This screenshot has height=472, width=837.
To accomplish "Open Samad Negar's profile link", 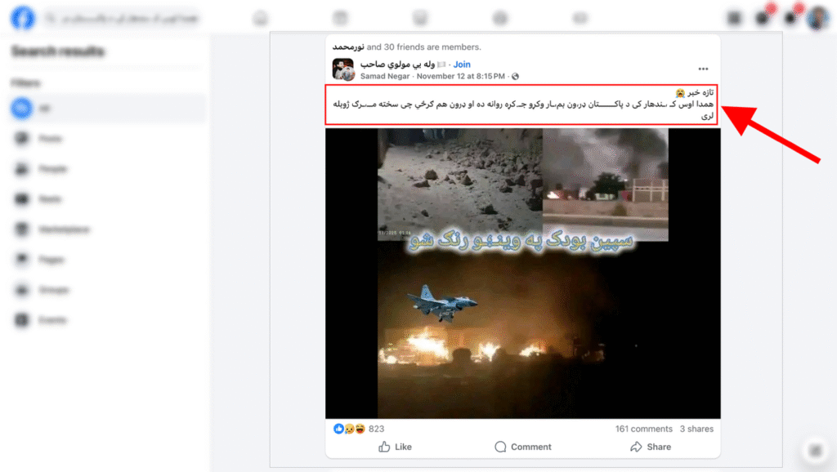I will coord(385,76).
